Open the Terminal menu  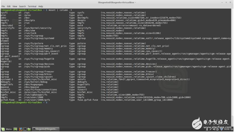(32, 7)
